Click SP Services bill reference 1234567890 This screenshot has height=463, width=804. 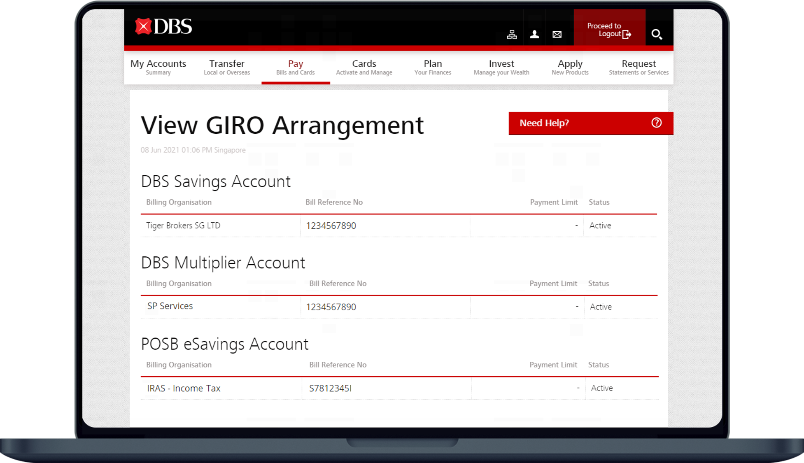[x=331, y=307]
